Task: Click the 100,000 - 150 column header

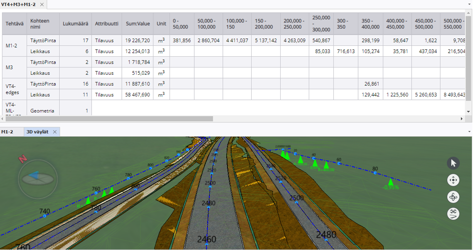Action: (237, 23)
